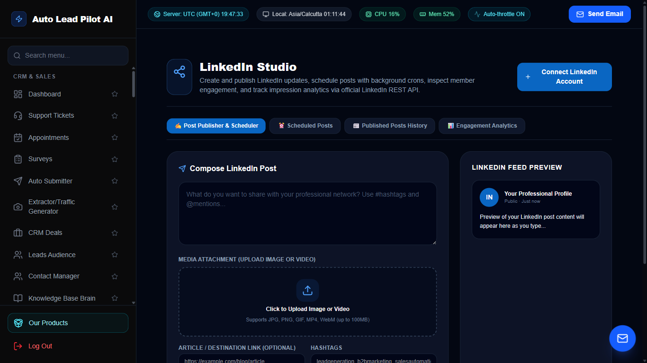The image size is (647, 363).
Task: Click the Send Email button
Action: pyautogui.click(x=600, y=14)
